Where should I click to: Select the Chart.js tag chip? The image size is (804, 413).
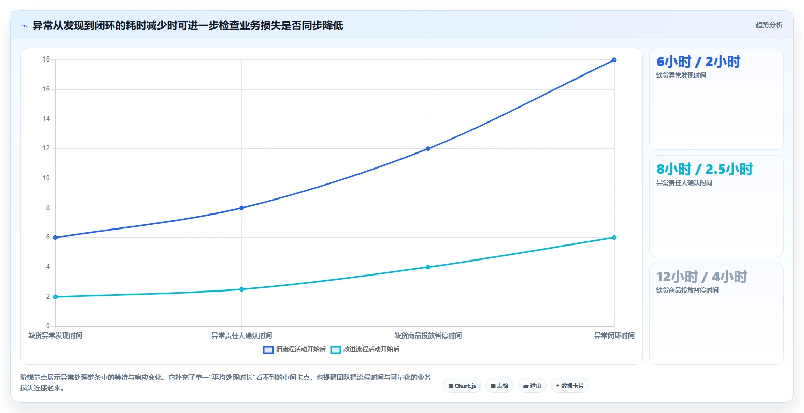462,386
